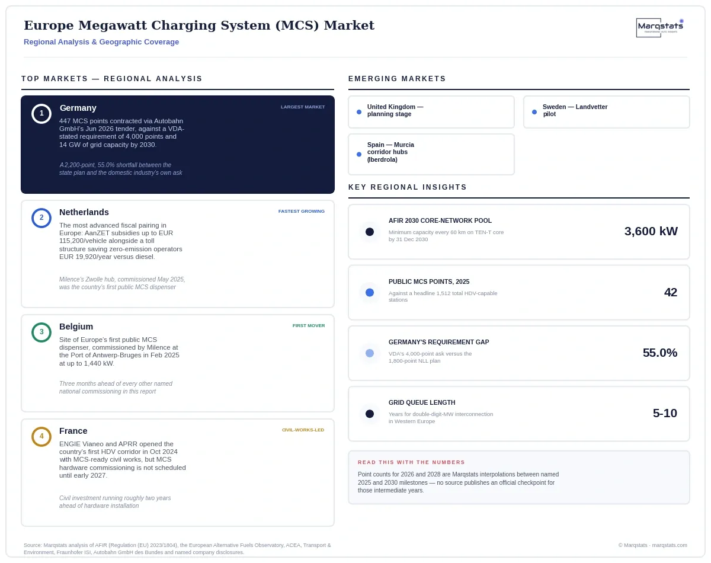
Task: Click the GRID QUEUE LENGTH title
Action: (422, 402)
